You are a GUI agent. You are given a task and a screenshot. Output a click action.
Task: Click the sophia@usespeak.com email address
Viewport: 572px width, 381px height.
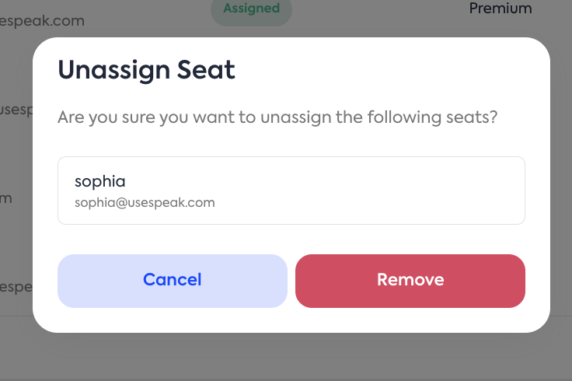(145, 203)
